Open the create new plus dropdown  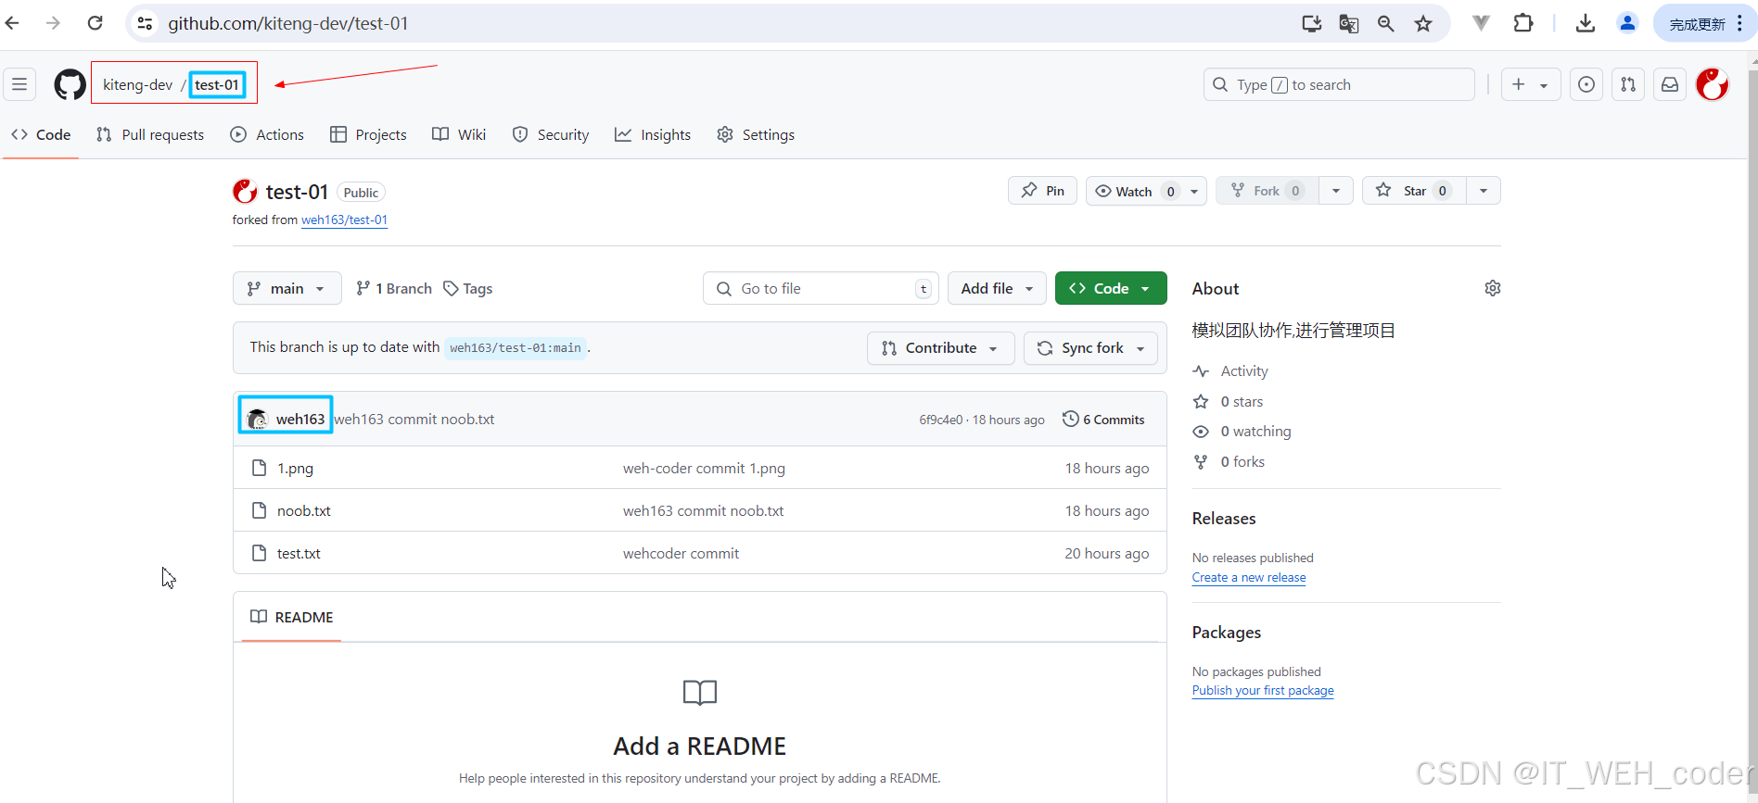[x=1530, y=84]
